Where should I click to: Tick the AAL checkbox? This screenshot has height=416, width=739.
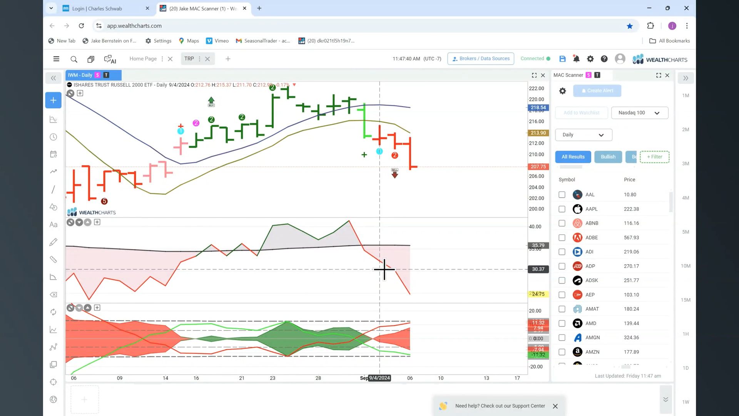562,195
